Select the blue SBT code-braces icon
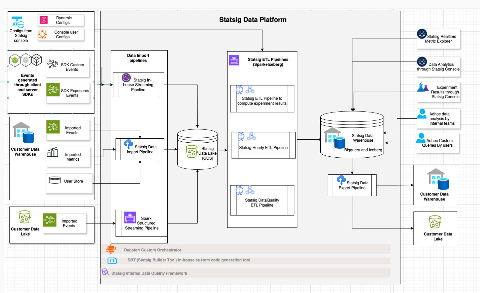 point(112,261)
